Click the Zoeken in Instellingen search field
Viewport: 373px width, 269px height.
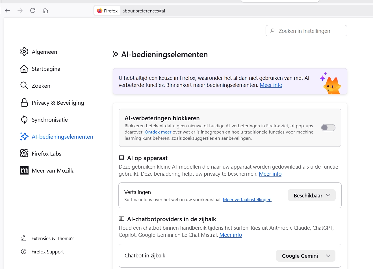coord(306,31)
